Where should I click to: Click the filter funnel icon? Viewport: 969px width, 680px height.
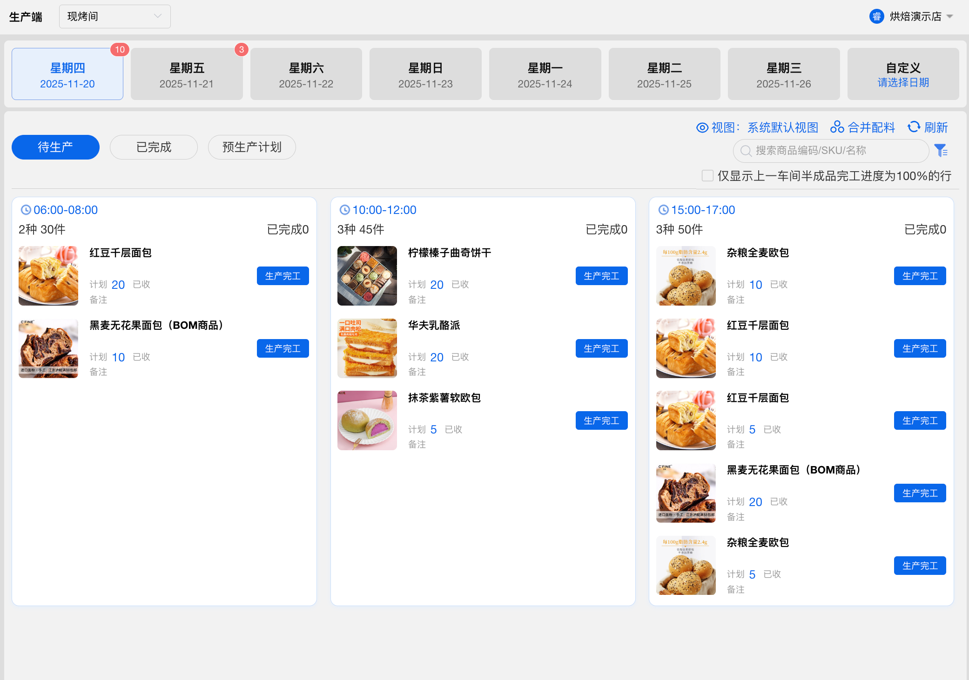click(x=941, y=151)
